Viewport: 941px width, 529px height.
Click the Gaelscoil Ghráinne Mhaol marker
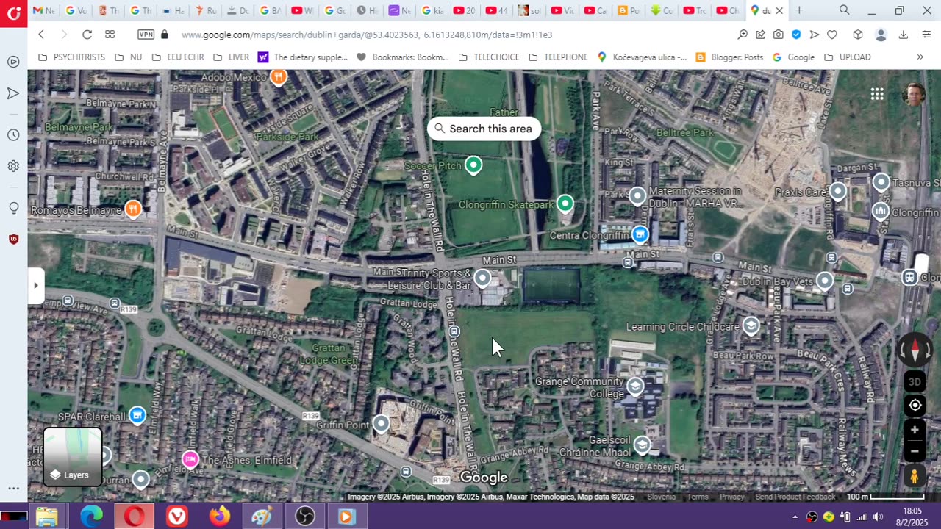pos(642,445)
